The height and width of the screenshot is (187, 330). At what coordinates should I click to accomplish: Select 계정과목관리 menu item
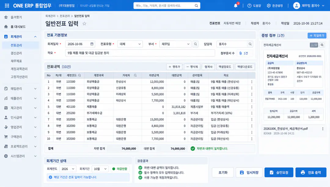pos(19,69)
